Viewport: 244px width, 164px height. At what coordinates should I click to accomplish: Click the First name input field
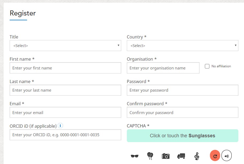[x=65, y=68]
